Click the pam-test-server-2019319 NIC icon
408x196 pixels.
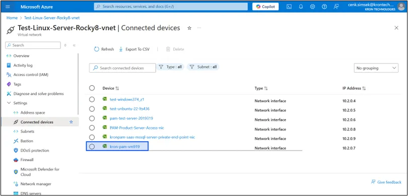click(x=105, y=118)
